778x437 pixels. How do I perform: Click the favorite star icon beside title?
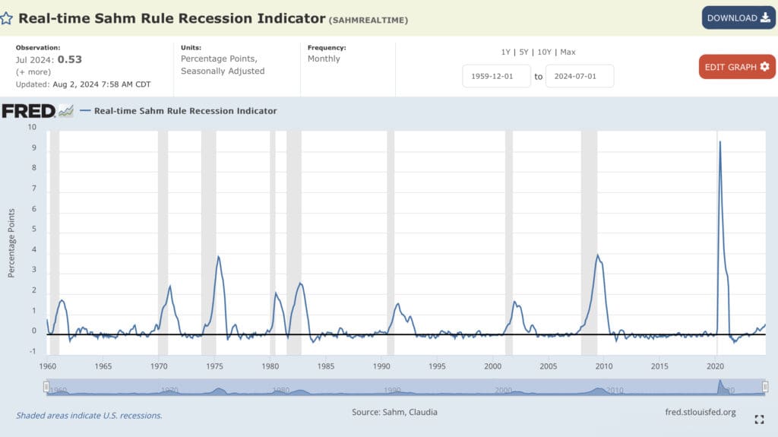(x=7, y=18)
